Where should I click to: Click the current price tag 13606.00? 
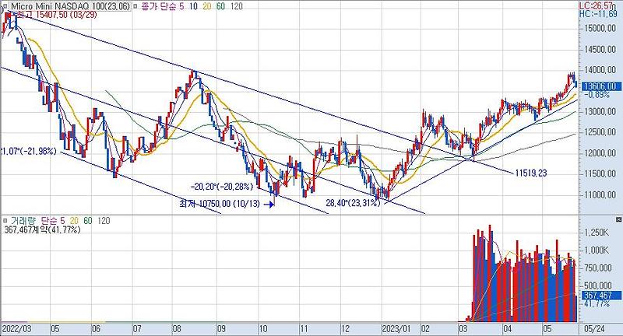[601, 86]
